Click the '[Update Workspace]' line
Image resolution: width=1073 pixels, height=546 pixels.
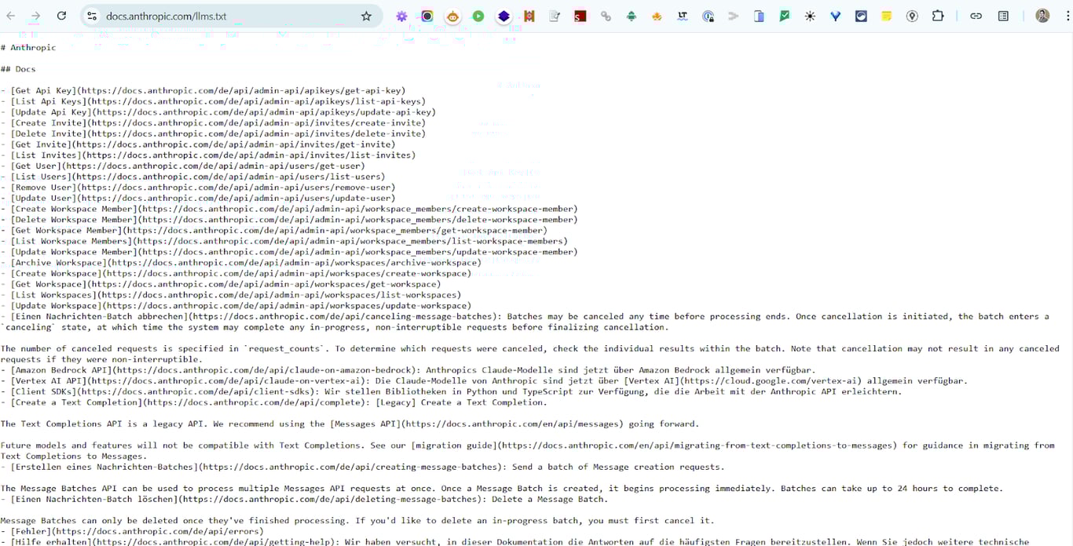click(236, 306)
